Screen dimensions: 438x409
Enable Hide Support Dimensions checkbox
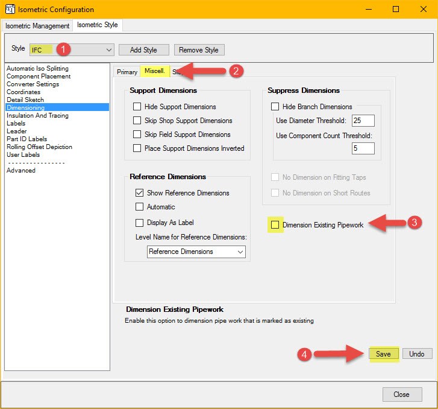click(x=139, y=107)
